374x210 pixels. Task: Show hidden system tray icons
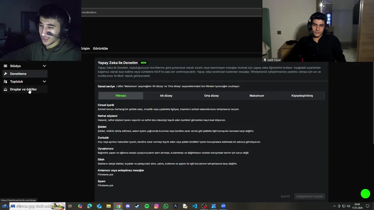(x=335, y=206)
